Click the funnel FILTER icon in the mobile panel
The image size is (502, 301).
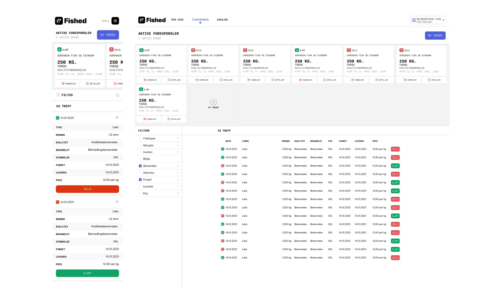point(58,95)
